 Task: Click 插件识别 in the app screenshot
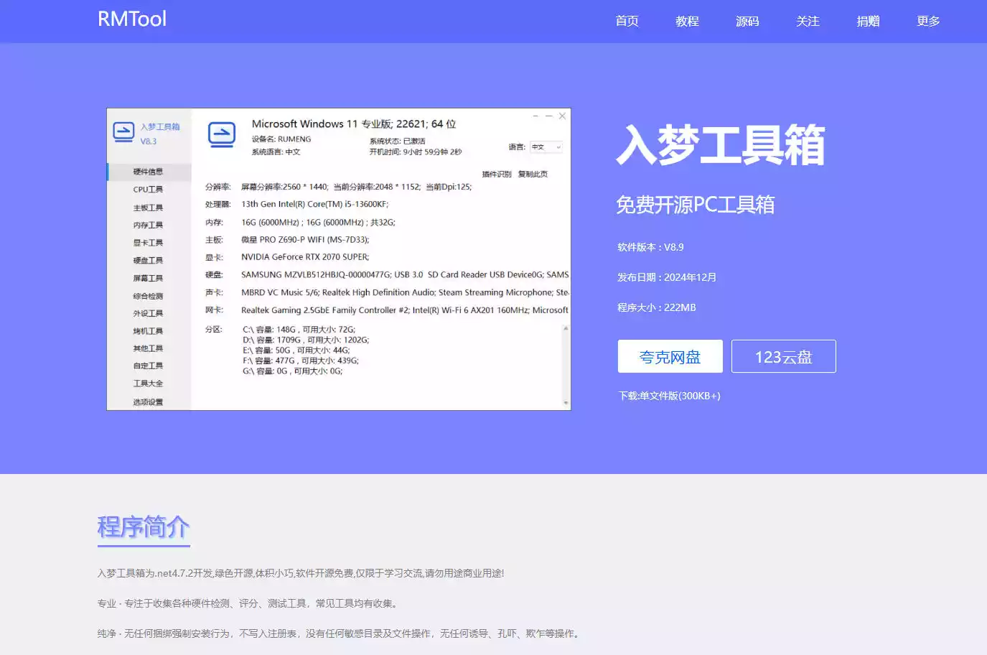point(497,175)
